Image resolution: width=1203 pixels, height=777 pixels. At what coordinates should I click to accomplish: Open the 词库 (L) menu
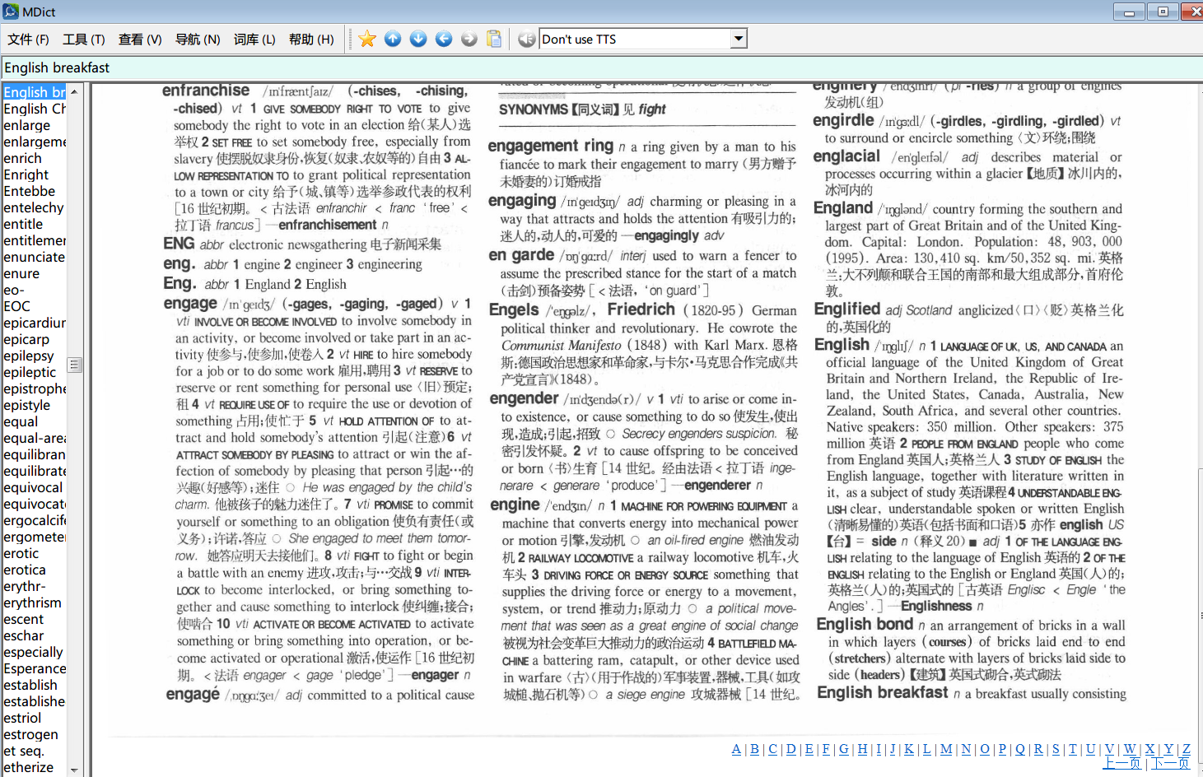click(254, 39)
